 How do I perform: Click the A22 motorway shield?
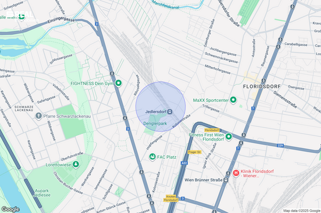pyautogui.click(x=184, y=163)
